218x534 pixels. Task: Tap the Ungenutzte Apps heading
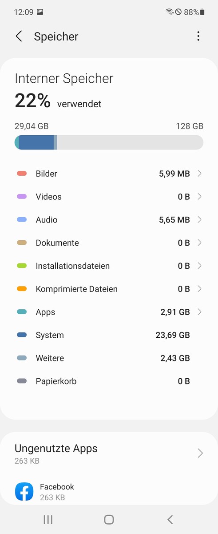[x=56, y=449]
